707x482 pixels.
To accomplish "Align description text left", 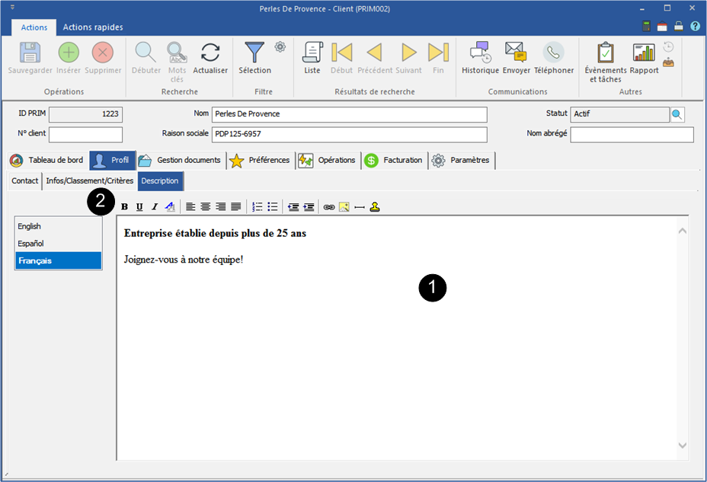I will point(190,207).
